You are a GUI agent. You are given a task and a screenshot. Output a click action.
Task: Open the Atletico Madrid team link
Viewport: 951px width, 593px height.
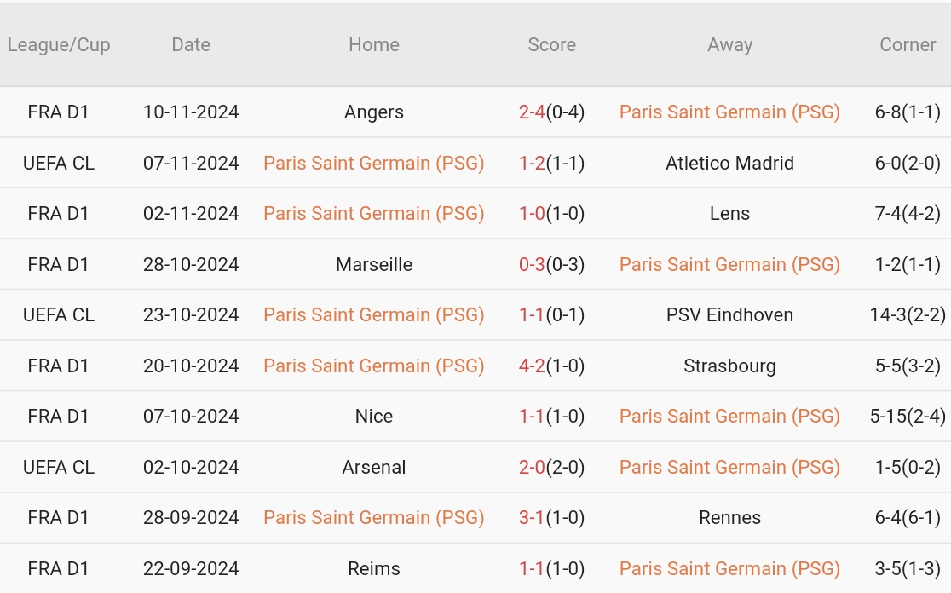click(x=730, y=163)
